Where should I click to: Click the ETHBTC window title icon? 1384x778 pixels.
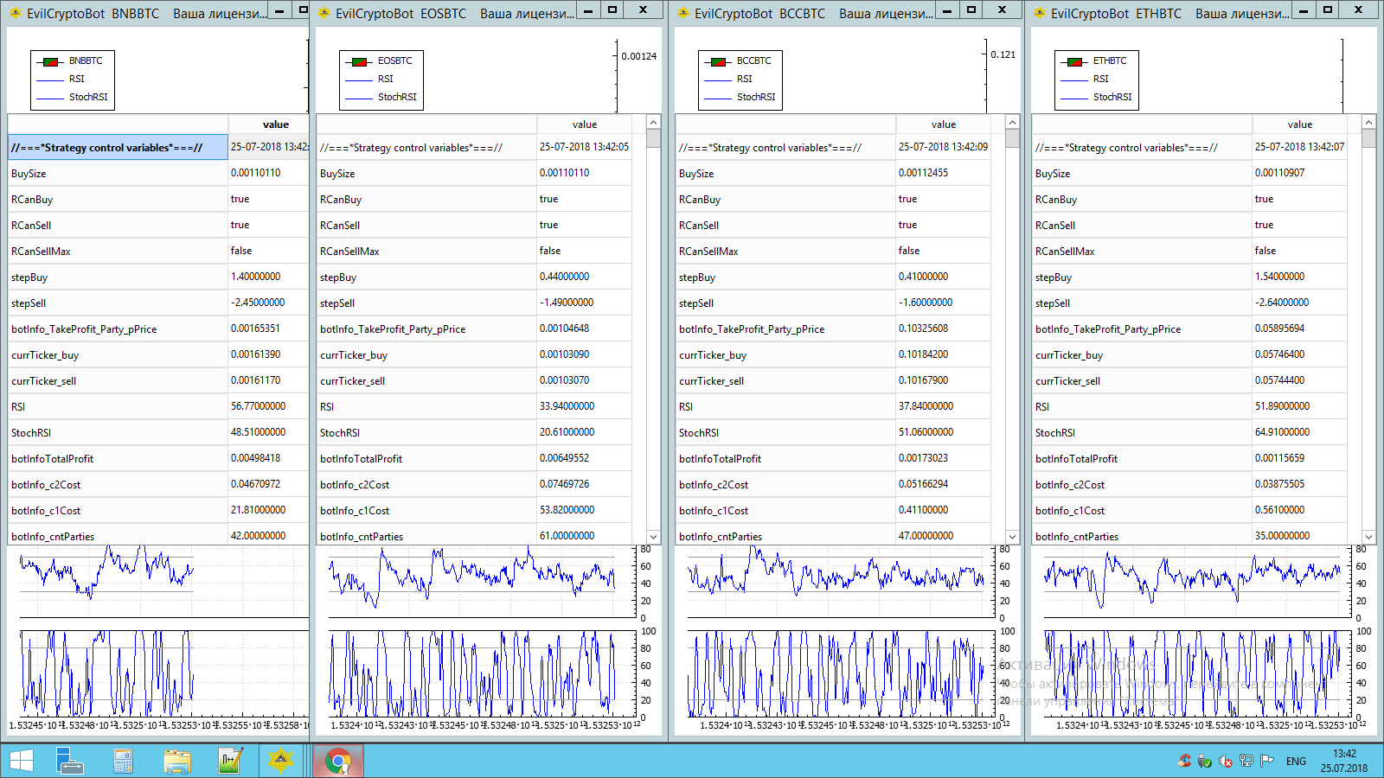coord(1040,13)
